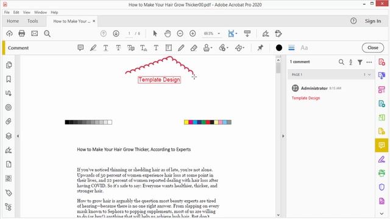
Task: Choose the selection arrow tool
Action: 155,33
